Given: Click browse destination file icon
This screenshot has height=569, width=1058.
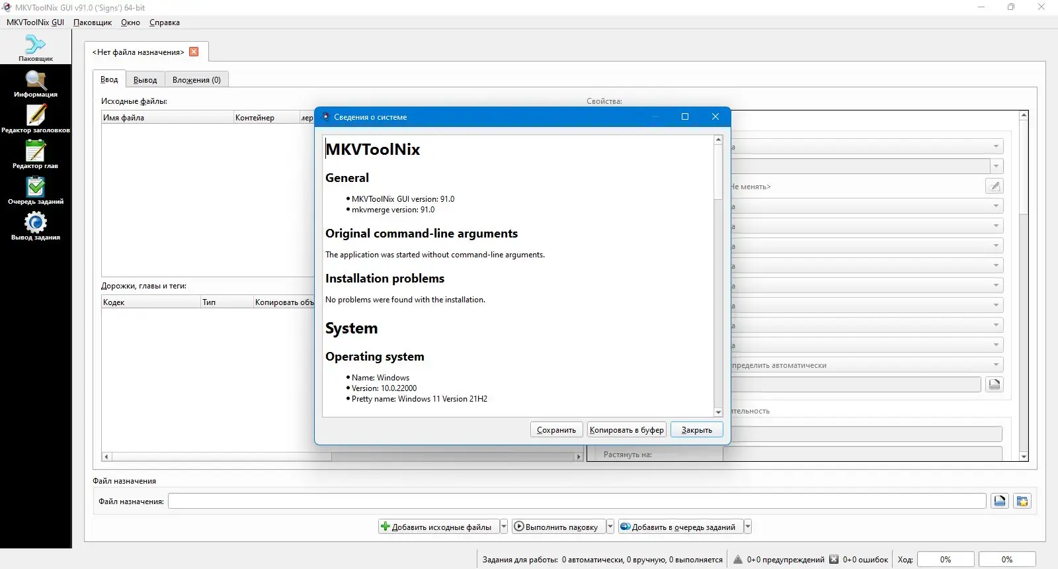Looking at the screenshot, I should (x=999, y=501).
